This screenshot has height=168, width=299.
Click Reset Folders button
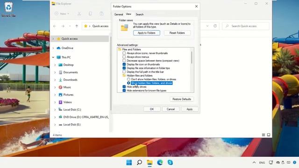[177, 33]
